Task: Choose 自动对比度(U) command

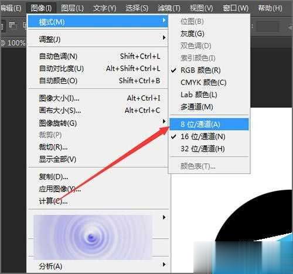Action: tap(98, 68)
